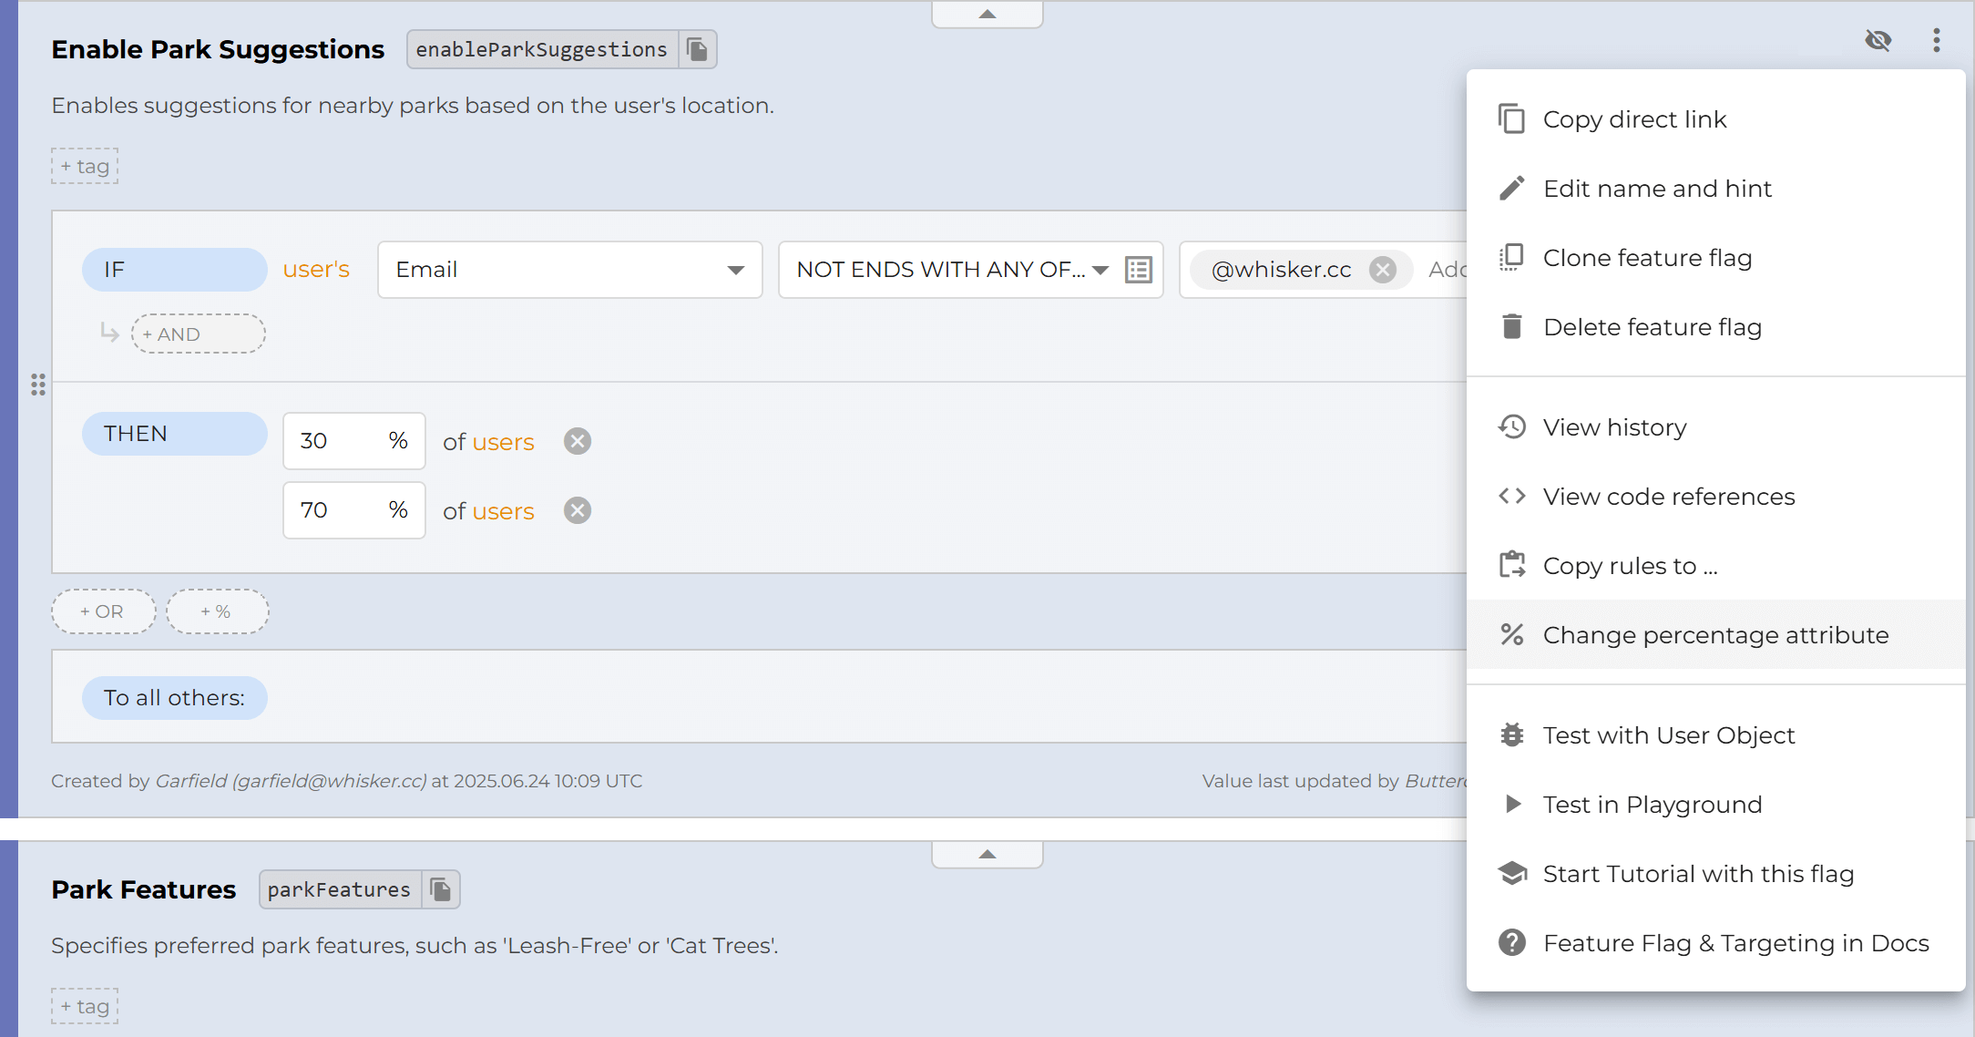This screenshot has height=1037, width=1975.
Task: Grab the rule drag handle dots
Action: (x=38, y=385)
